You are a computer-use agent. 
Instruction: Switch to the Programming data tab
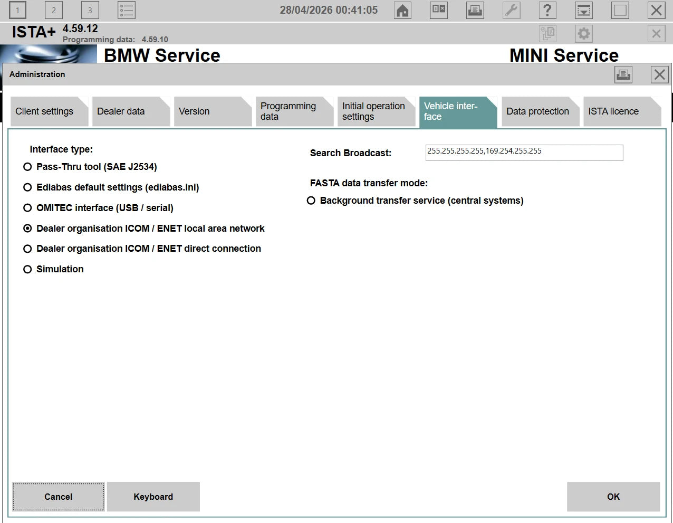pyautogui.click(x=294, y=111)
